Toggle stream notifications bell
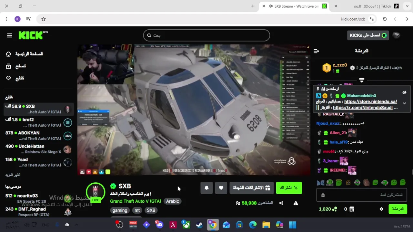Viewport: 413px width, 232px height. pyautogui.click(x=206, y=188)
